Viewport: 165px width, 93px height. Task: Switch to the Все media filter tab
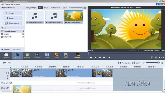(x=40, y=8)
